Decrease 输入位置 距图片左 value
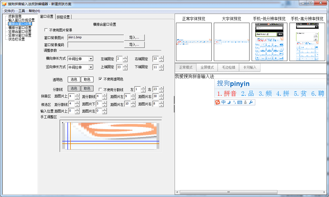This screenshot has height=197, width=329. 105,112
